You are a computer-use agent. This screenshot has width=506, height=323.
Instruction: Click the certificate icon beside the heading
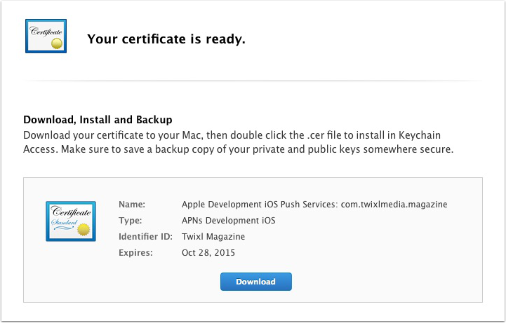(x=46, y=36)
